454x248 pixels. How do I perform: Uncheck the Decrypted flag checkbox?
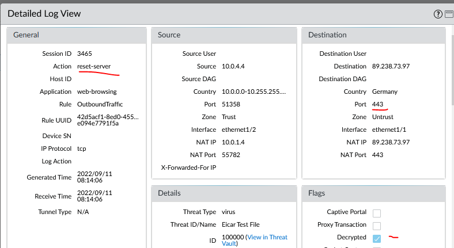(377, 238)
